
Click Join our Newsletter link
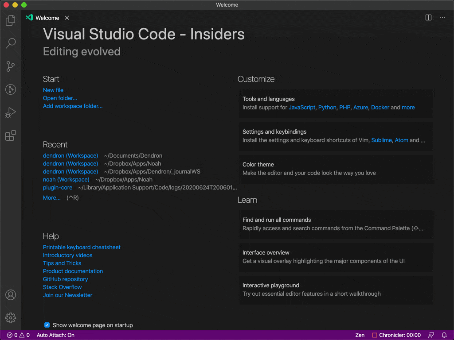click(x=67, y=295)
